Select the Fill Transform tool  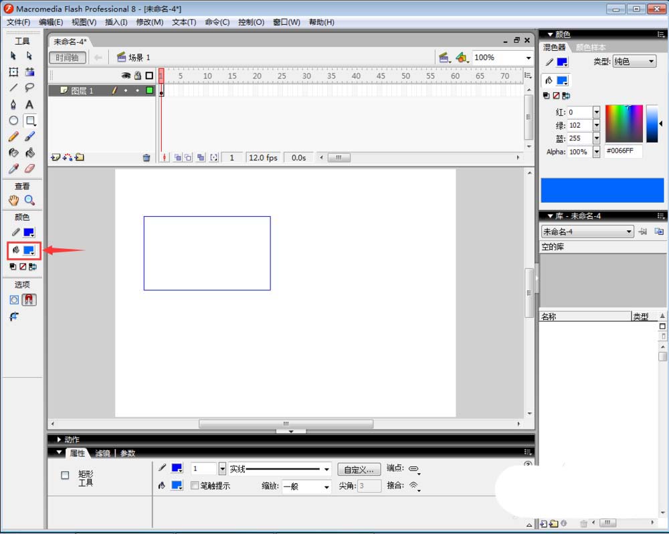[29, 72]
